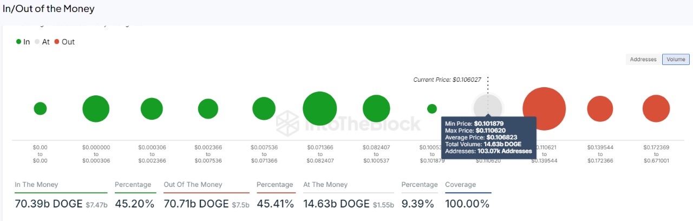Select the green bubble above $0.000000 to $0.000306
The height and width of the screenshot is (221, 693).
point(96,108)
